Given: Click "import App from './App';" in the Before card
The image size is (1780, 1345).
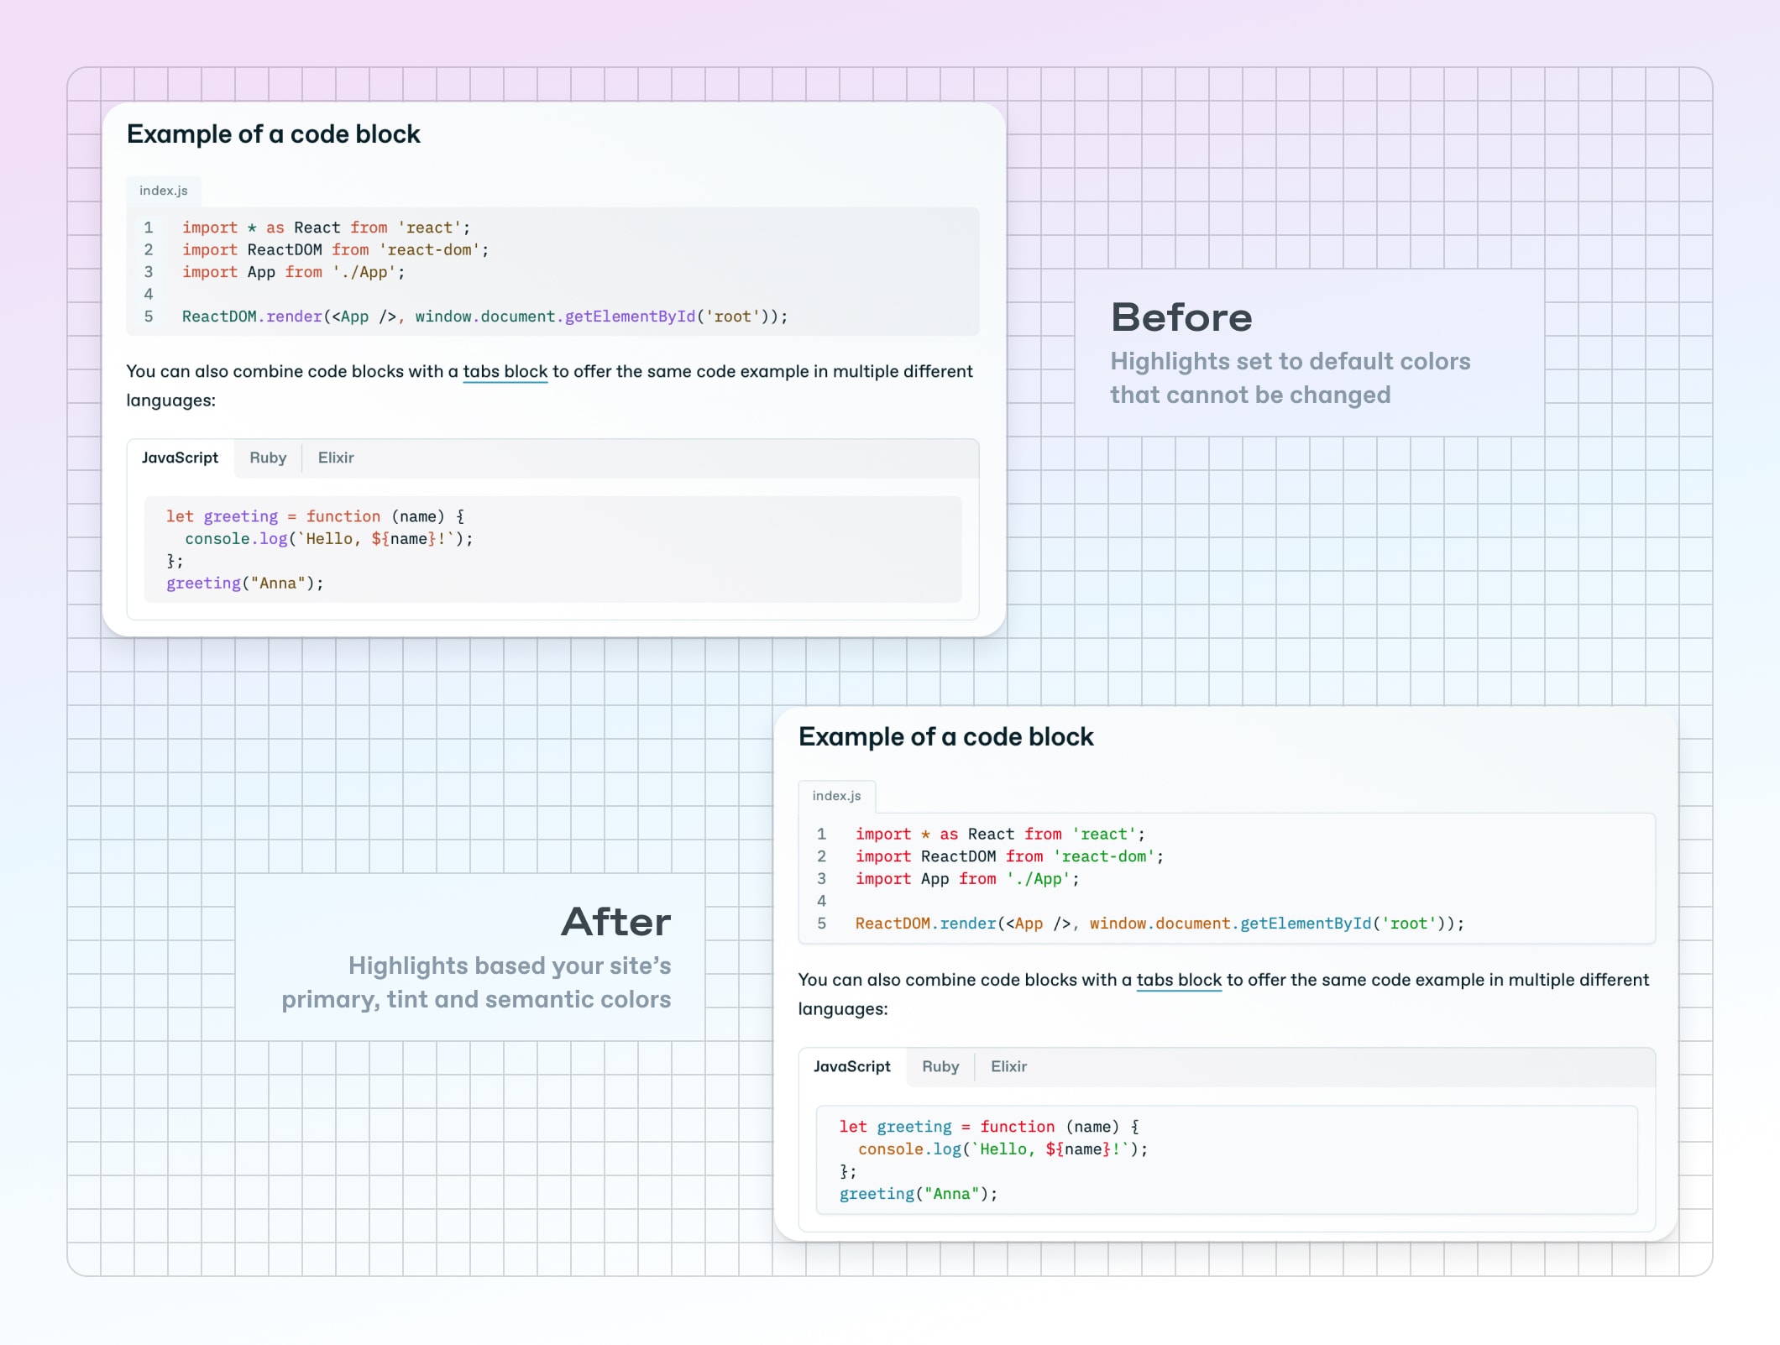Looking at the screenshot, I should [x=294, y=272].
